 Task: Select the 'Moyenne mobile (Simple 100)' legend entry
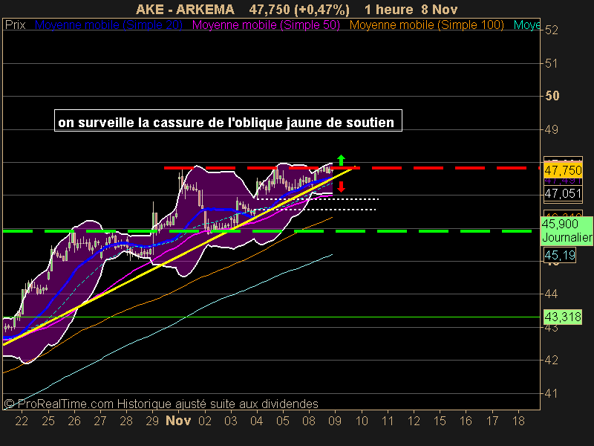[426, 25]
